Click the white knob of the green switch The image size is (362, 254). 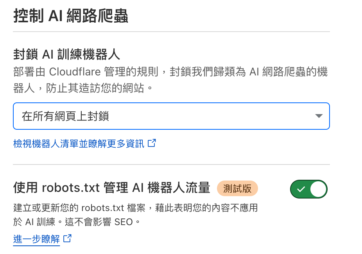pyautogui.click(x=318, y=190)
